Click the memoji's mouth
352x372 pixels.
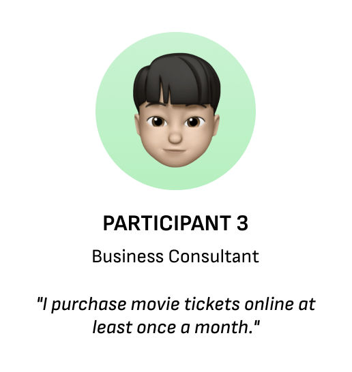pos(175,151)
